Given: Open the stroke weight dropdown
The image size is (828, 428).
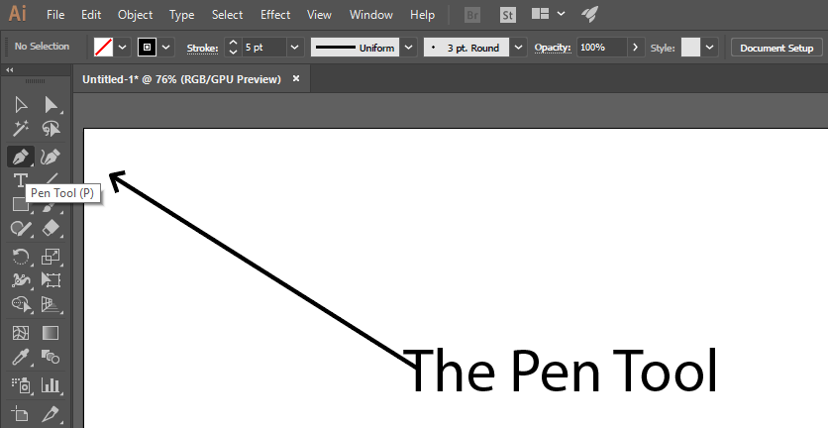Looking at the screenshot, I should click(294, 48).
